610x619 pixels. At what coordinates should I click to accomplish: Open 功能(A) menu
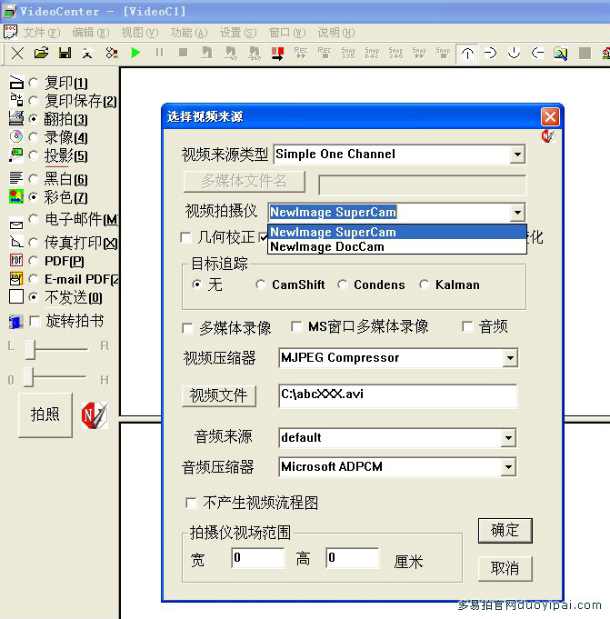coord(189,33)
